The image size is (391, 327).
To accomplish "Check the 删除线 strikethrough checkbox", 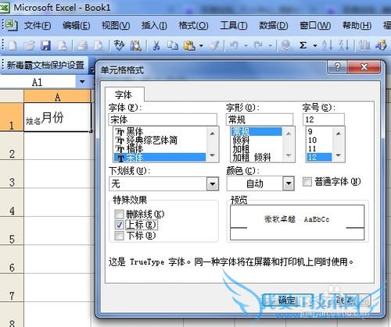I will pyautogui.click(x=119, y=215).
